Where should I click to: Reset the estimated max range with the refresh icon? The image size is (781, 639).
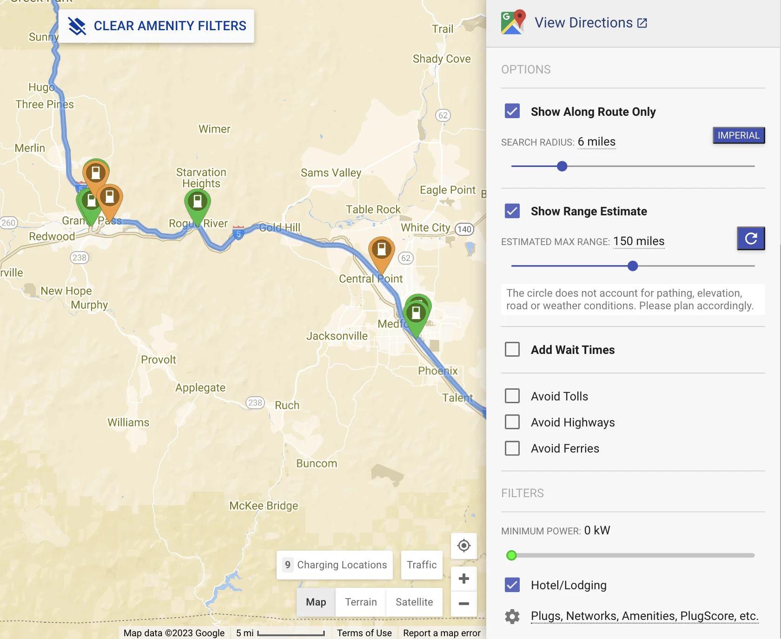751,239
